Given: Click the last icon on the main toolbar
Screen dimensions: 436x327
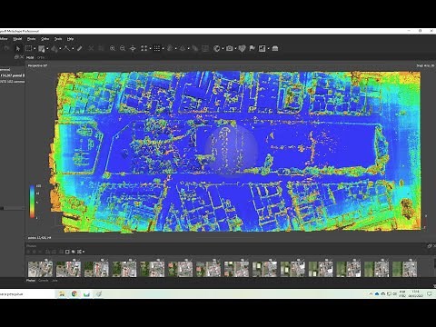Looking at the screenshot, I should tap(275, 48).
